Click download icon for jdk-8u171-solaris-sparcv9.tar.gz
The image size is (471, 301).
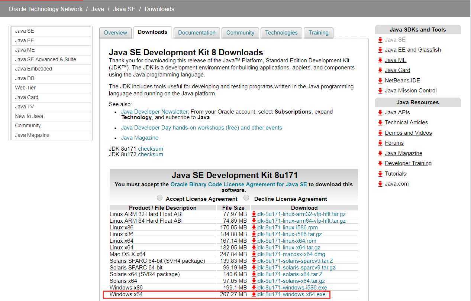click(x=254, y=268)
